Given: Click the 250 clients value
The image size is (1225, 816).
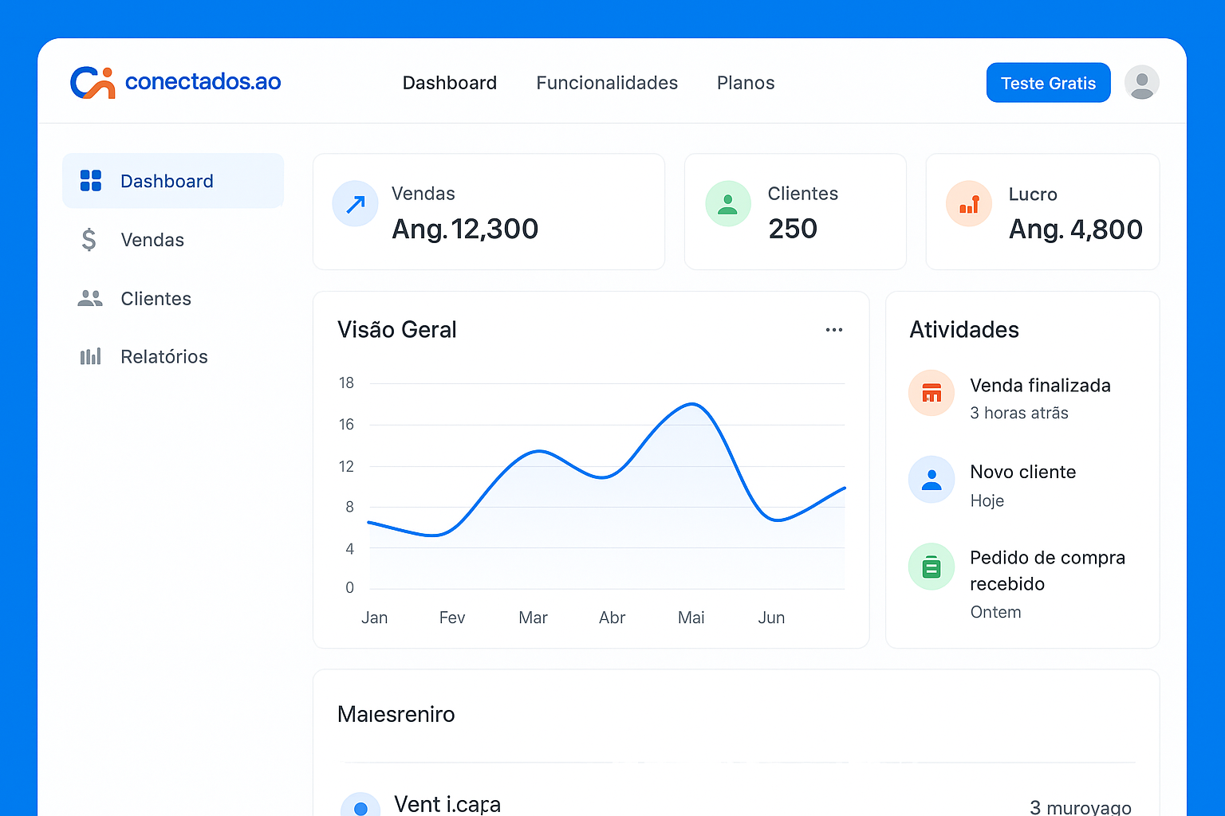Looking at the screenshot, I should [793, 229].
